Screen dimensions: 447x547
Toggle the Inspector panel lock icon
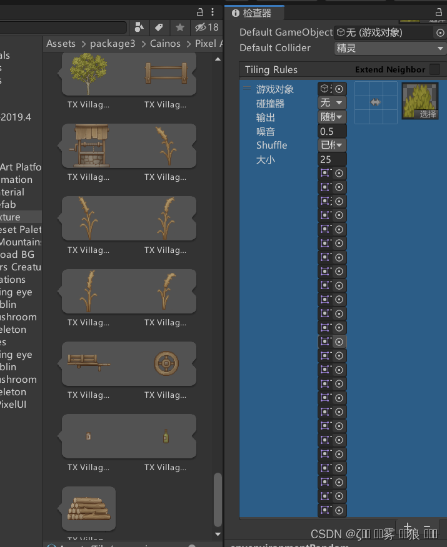coord(439,12)
